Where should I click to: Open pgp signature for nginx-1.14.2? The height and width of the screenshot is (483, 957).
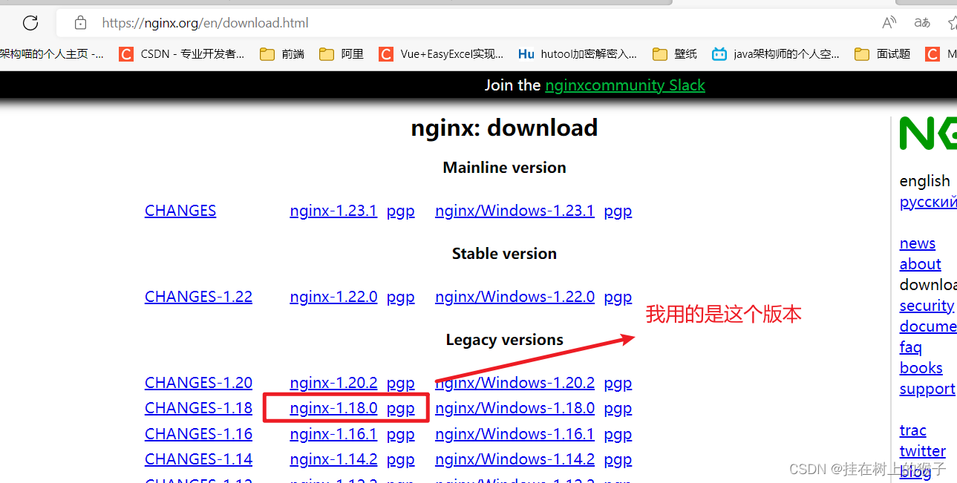[x=400, y=459]
